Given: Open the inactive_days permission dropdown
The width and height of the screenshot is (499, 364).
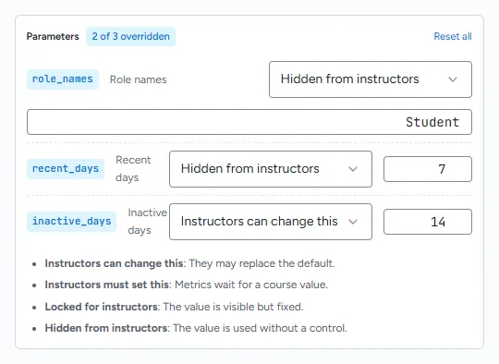Looking at the screenshot, I should pyautogui.click(x=271, y=222).
